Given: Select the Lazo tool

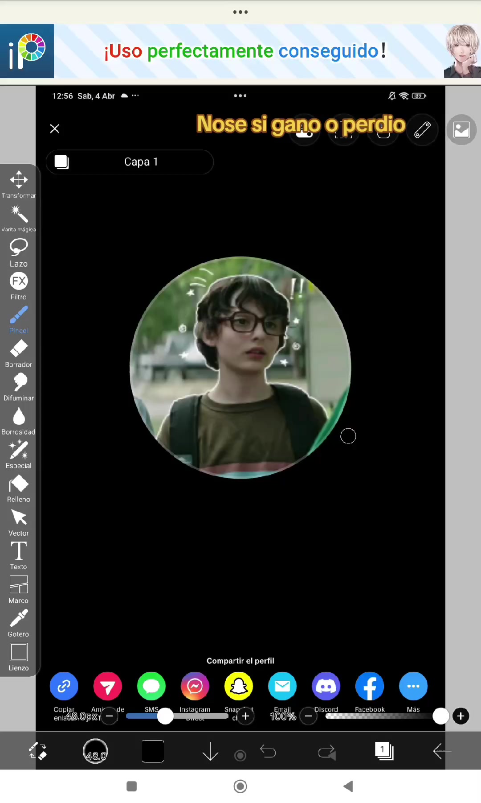Looking at the screenshot, I should point(19,252).
